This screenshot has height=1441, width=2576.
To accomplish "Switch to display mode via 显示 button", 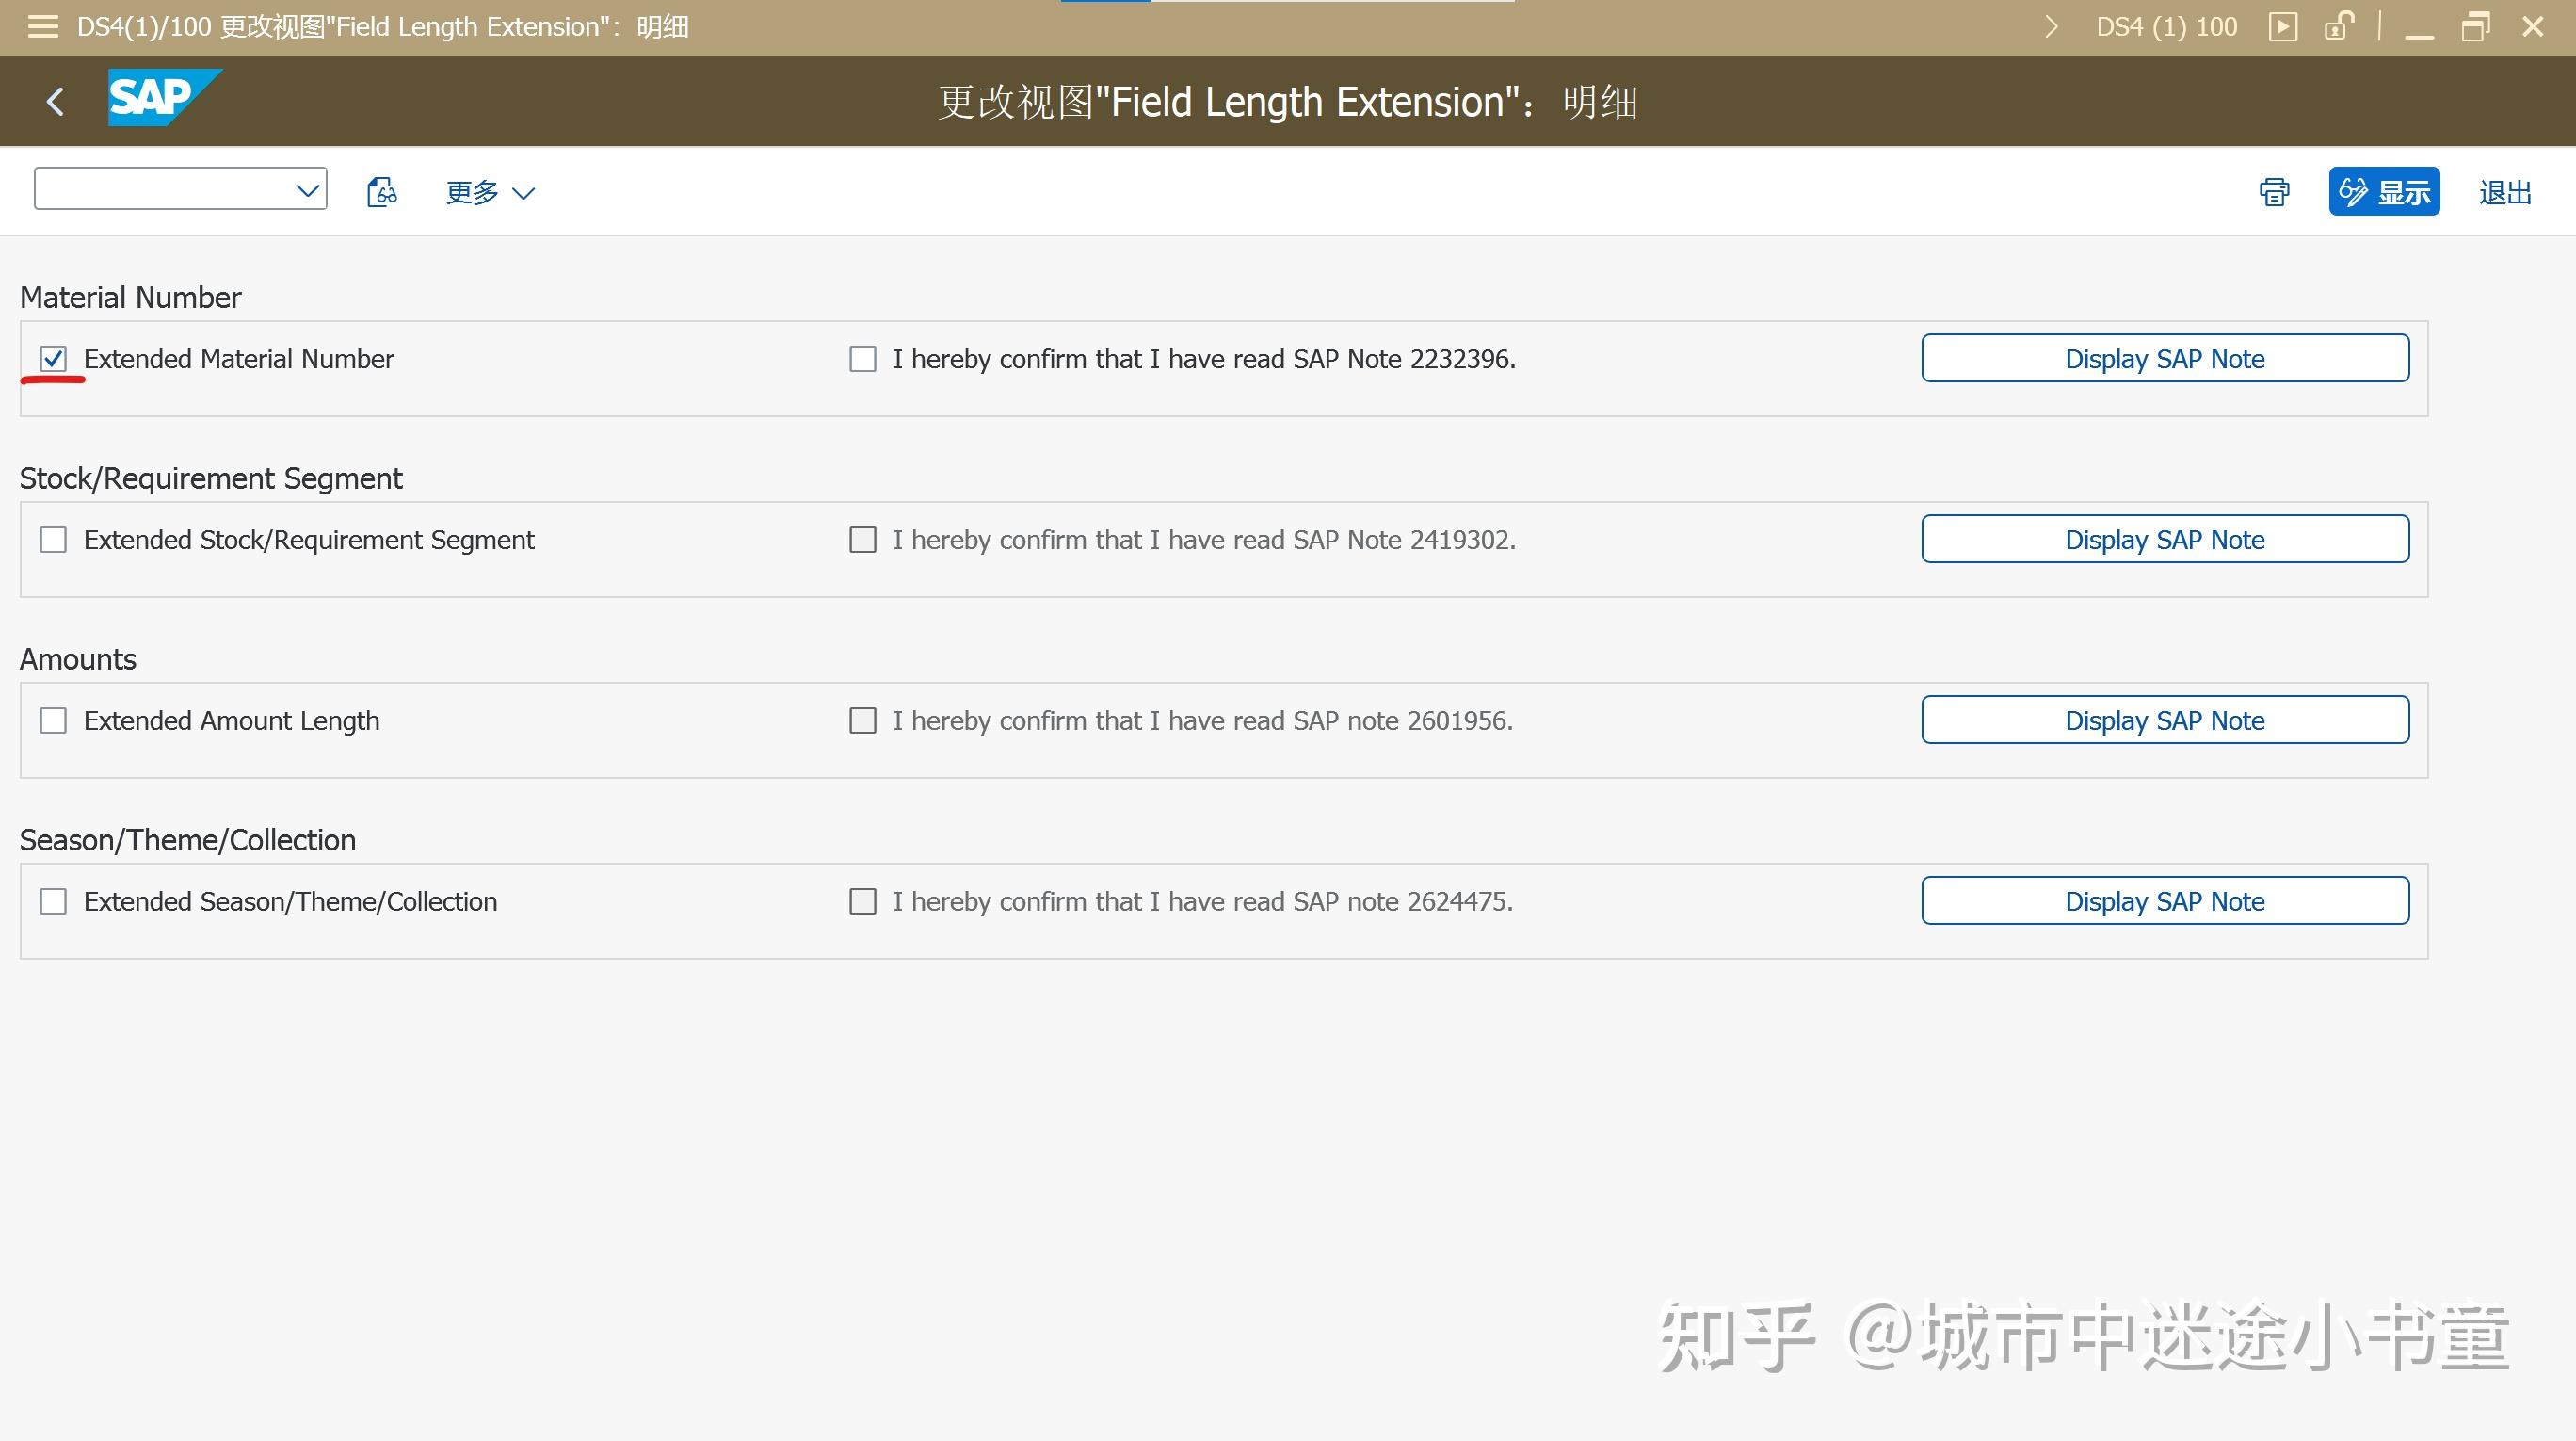I will coord(2384,191).
